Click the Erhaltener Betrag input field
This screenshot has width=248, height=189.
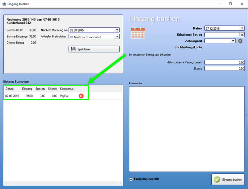[x=225, y=35]
